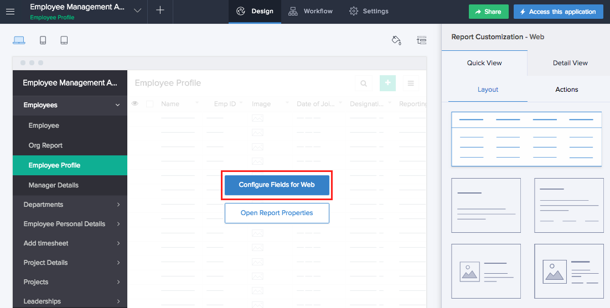Expand Employee Personal Details section
Viewport: 610px width, 308px height.
70,224
